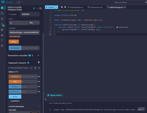This screenshot has height=113, width=147.
Task: Open the Wei unit dropdown
Action: tap(34, 23)
